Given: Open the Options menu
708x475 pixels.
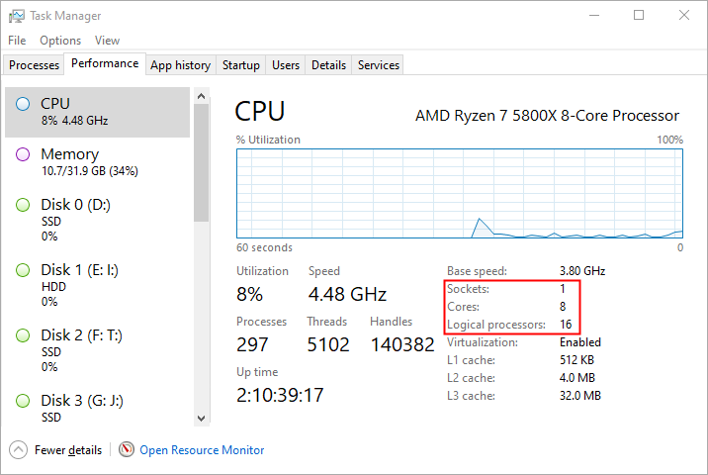Looking at the screenshot, I should (x=60, y=41).
